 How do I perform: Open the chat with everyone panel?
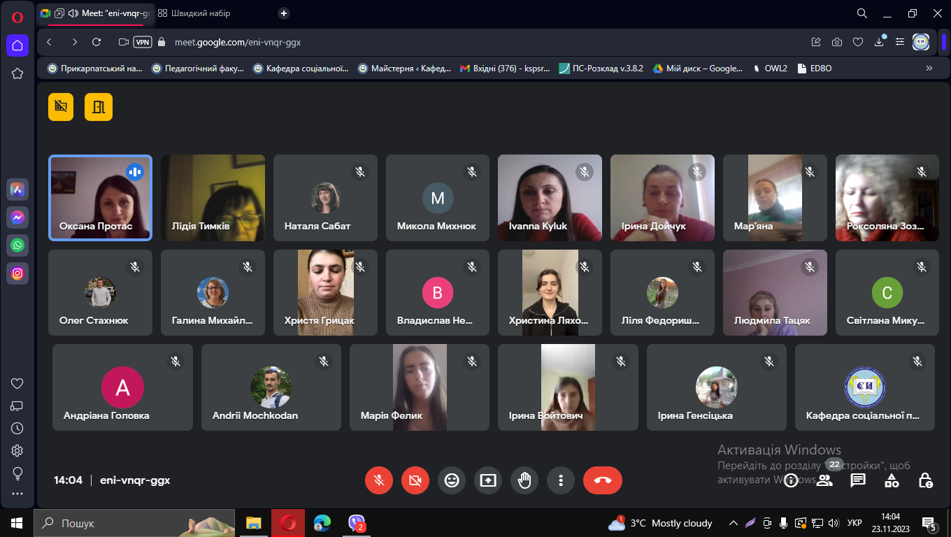[858, 480]
